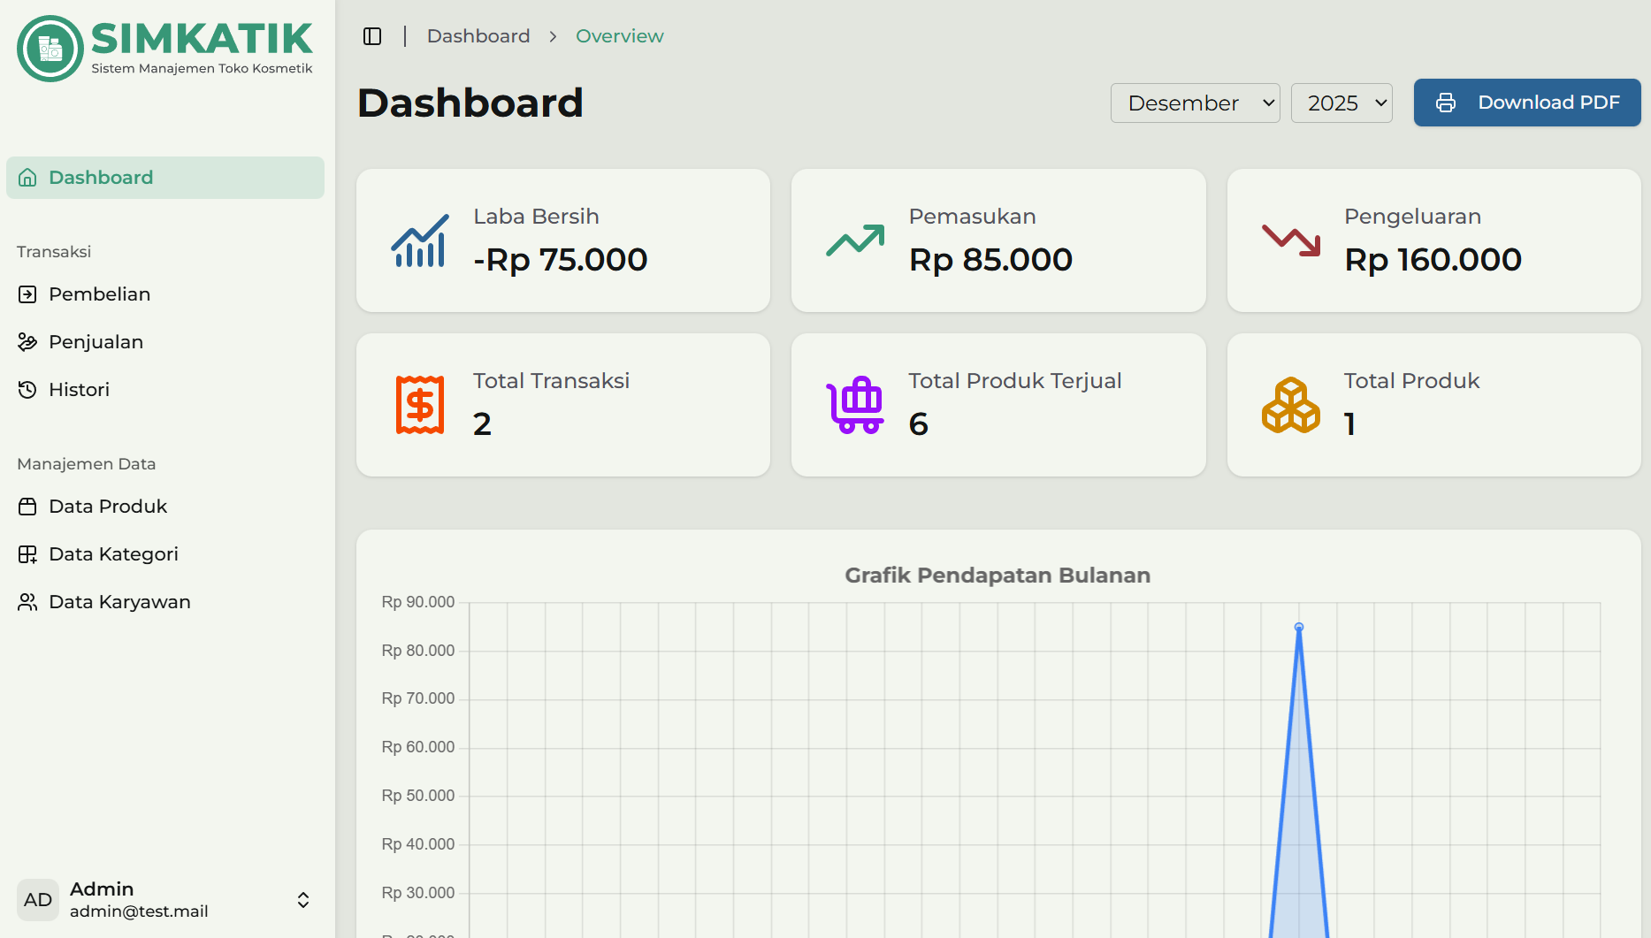The image size is (1651, 938).
Task: Expand the Admin account menu chevron
Action: [x=303, y=900]
